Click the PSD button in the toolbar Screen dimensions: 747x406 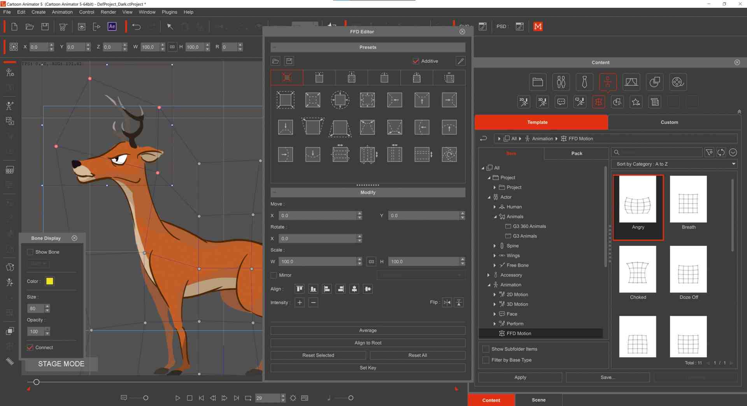point(502,26)
